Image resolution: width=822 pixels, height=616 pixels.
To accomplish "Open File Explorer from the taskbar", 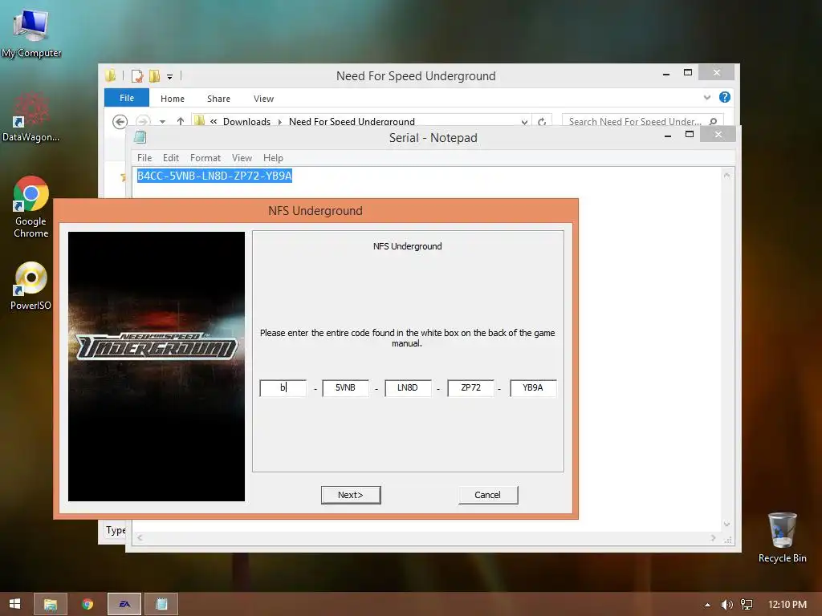I will tap(51, 604).
